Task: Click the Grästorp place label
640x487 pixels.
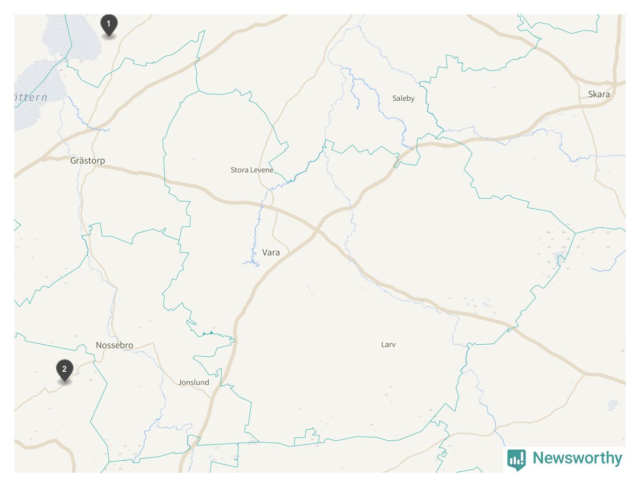Action: click(x=87, y=161)
